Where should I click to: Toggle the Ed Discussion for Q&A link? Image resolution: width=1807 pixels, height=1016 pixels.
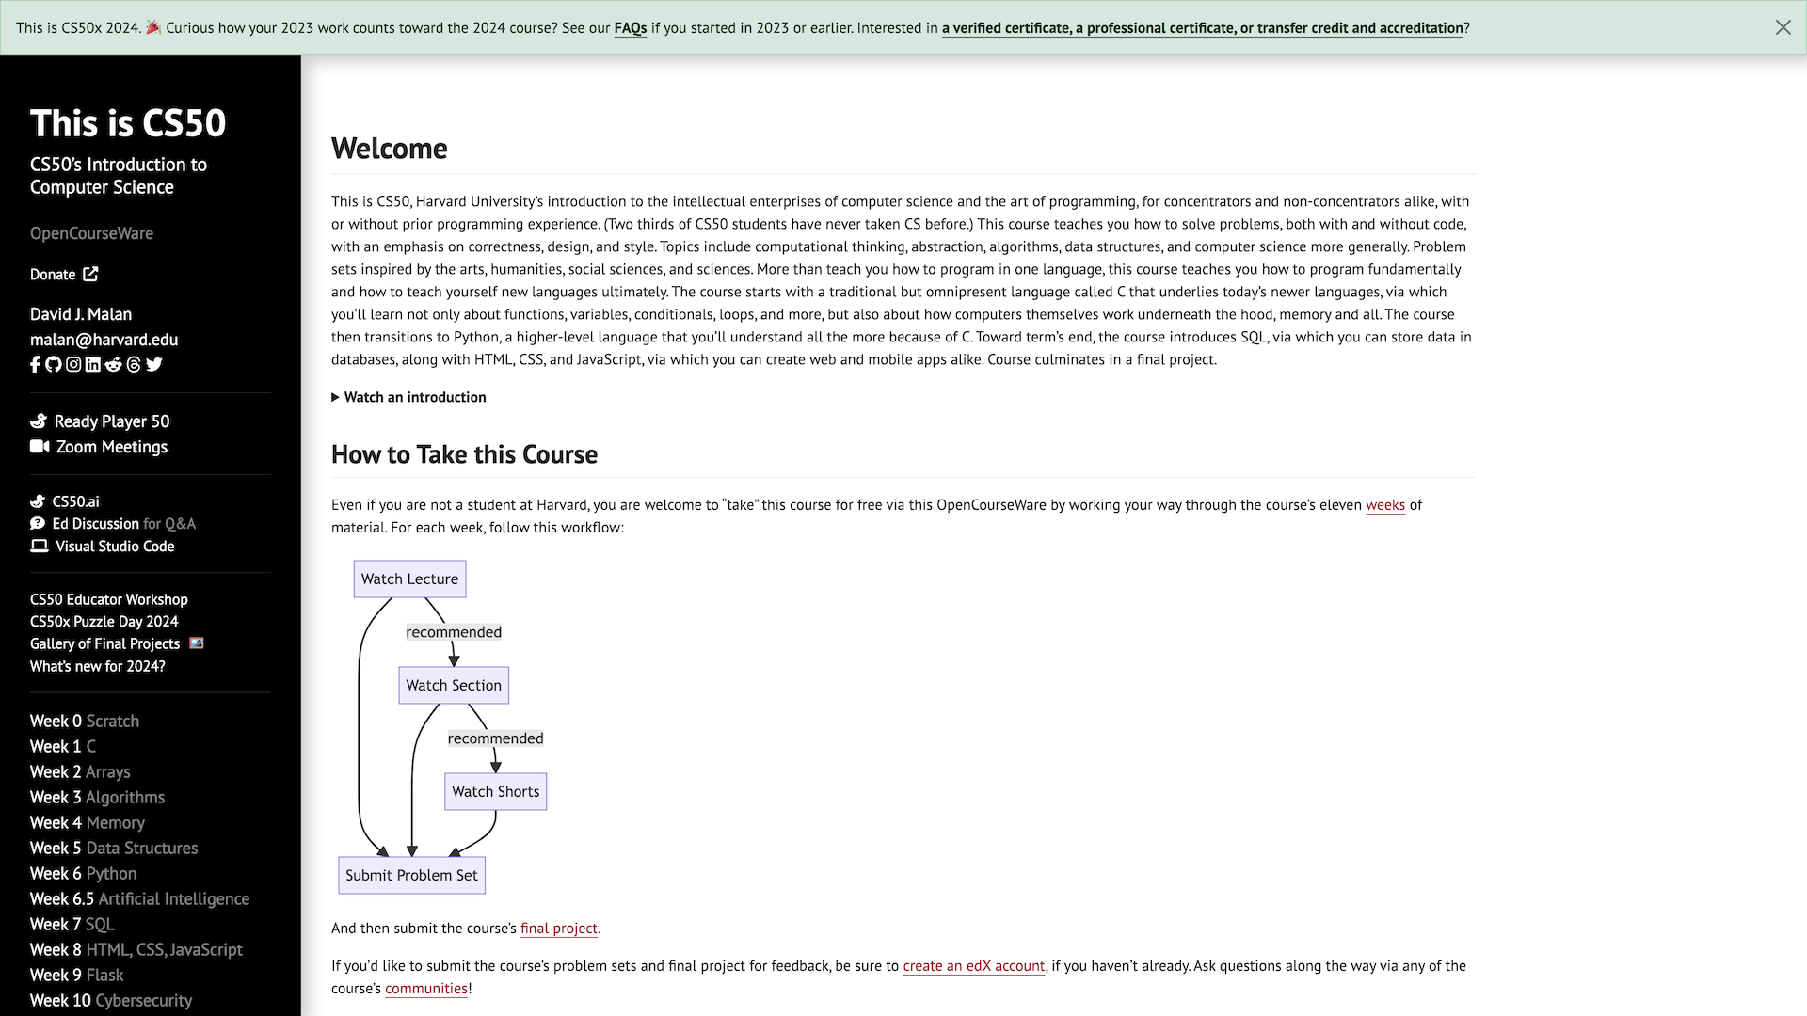click(113, 522)
